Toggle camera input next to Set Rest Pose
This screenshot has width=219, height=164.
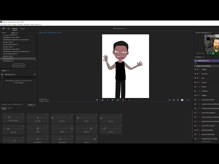[x=208, y=53]
